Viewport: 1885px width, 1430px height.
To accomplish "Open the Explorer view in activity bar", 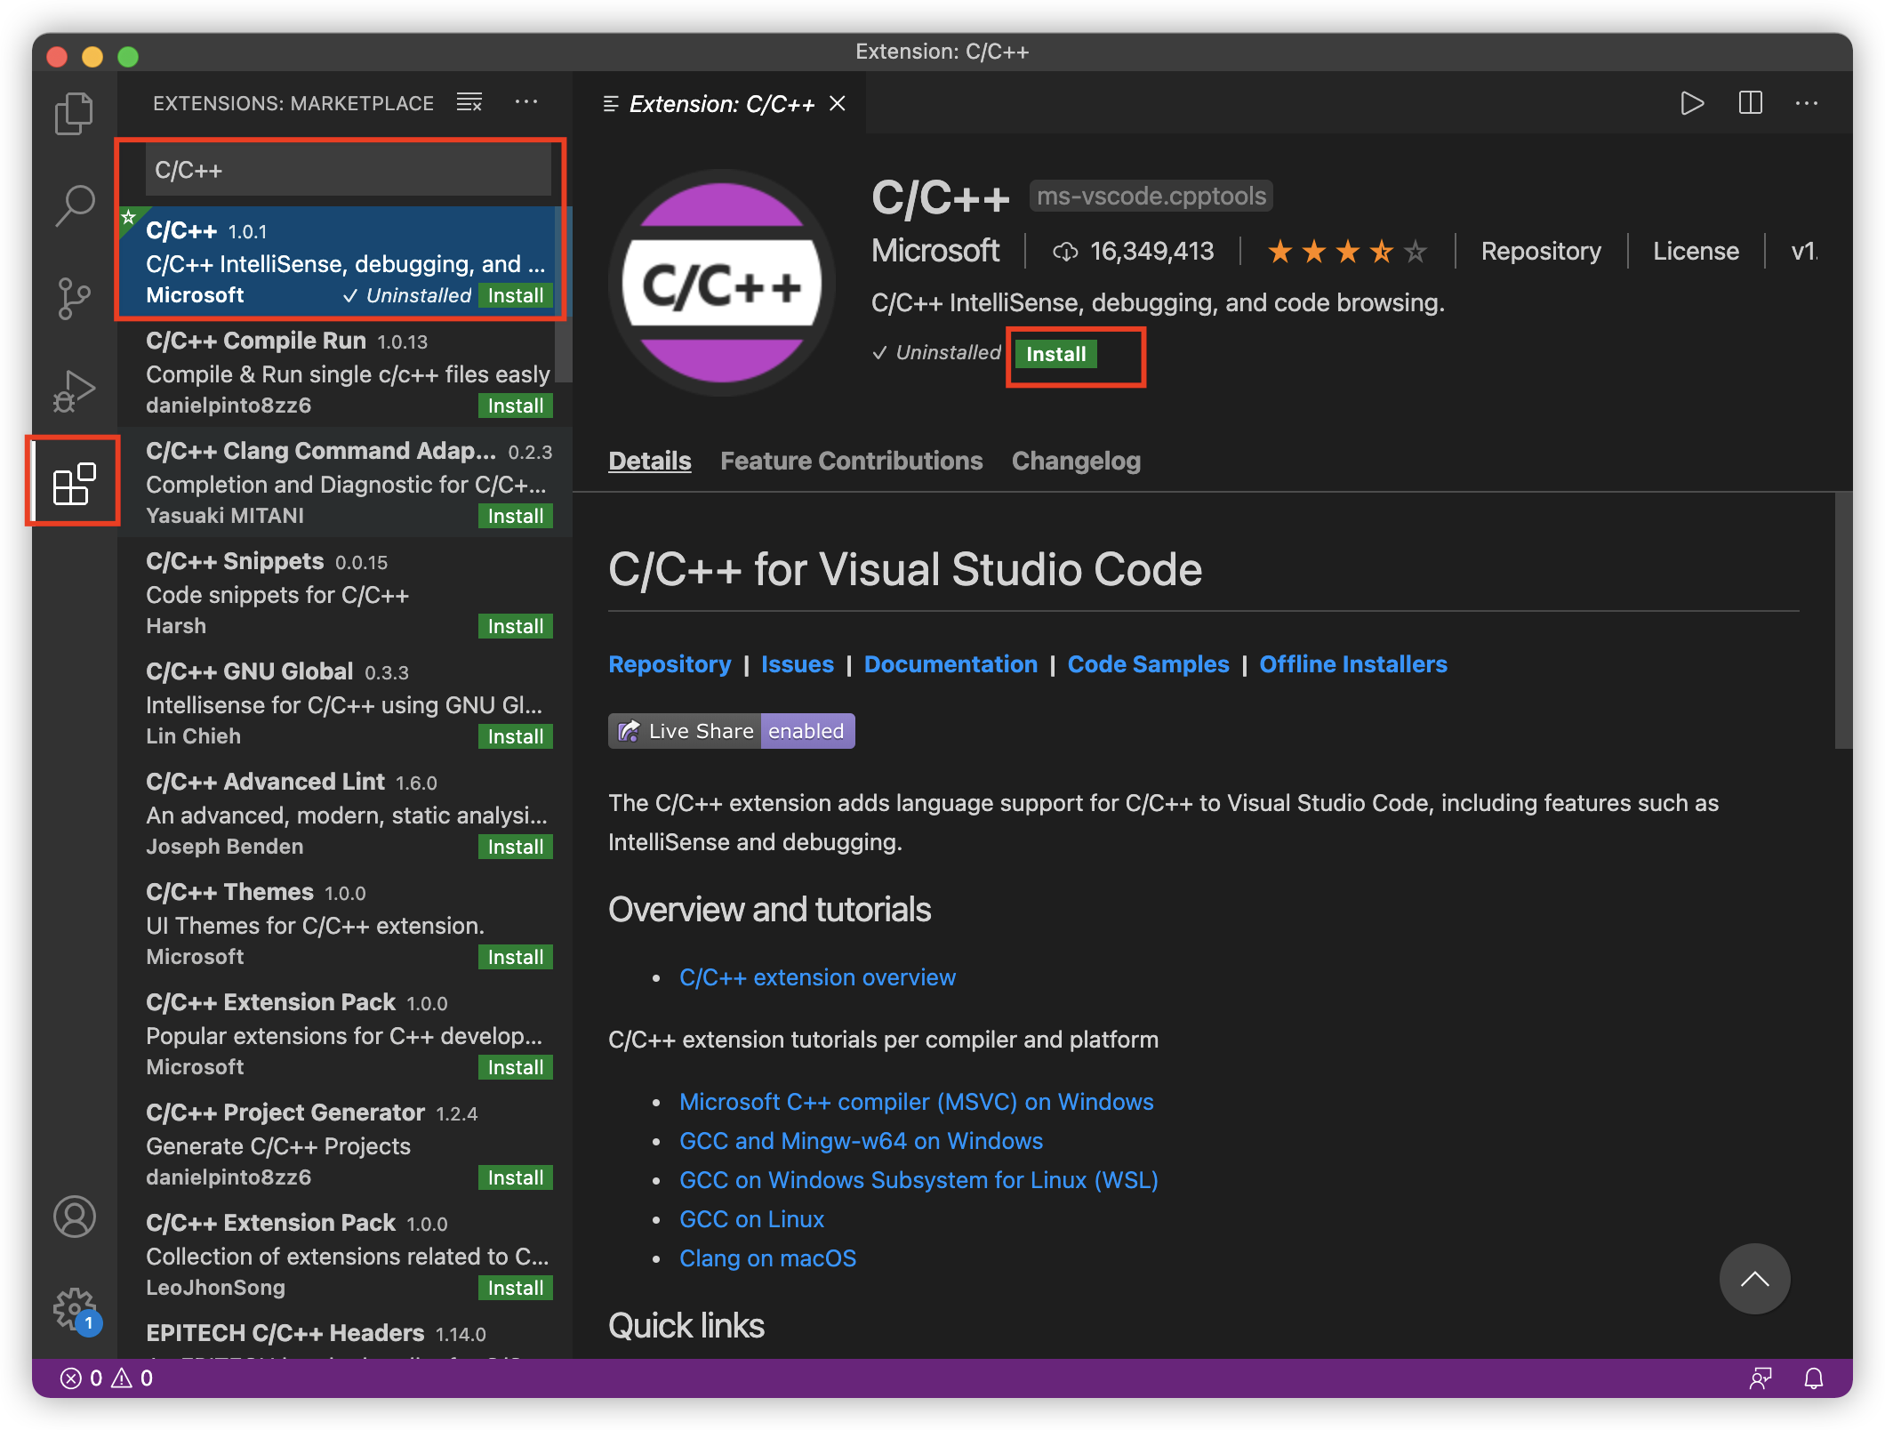I will [x=74, y=114].
